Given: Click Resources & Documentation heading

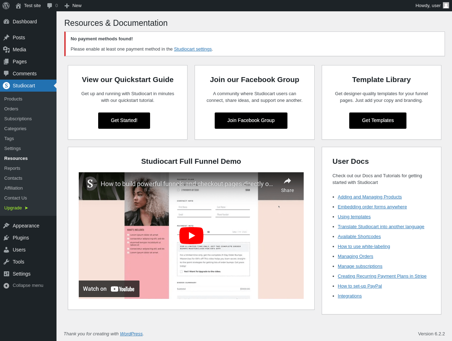Looking at the screenshot, I should [116, 23].
